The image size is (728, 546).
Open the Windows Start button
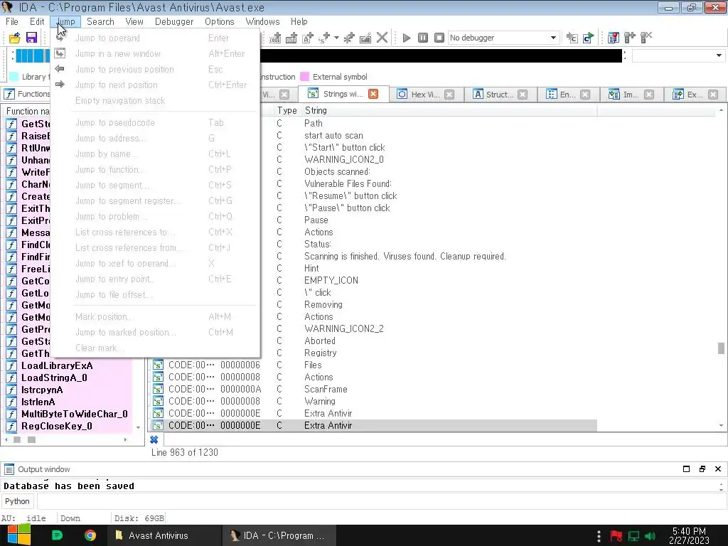tap(18, 535)
